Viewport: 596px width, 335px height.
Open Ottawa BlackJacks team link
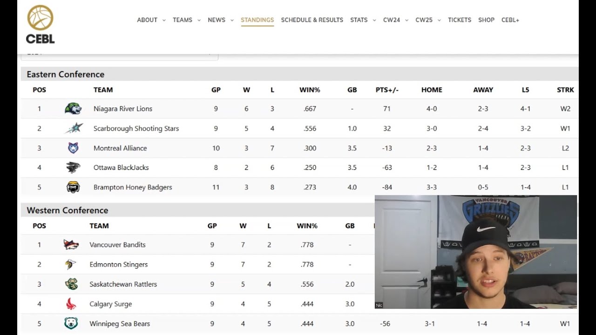coord(121,167)
